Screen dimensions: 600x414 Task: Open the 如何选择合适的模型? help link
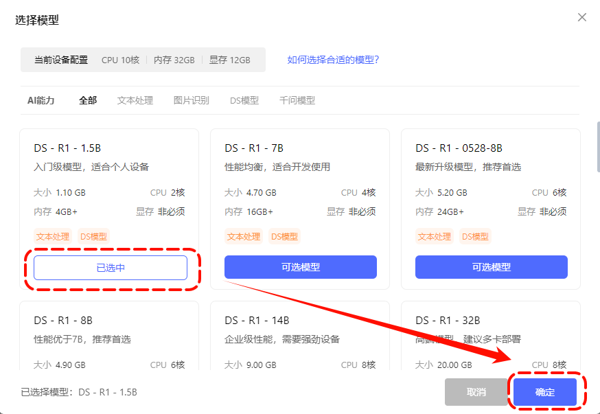333,60
